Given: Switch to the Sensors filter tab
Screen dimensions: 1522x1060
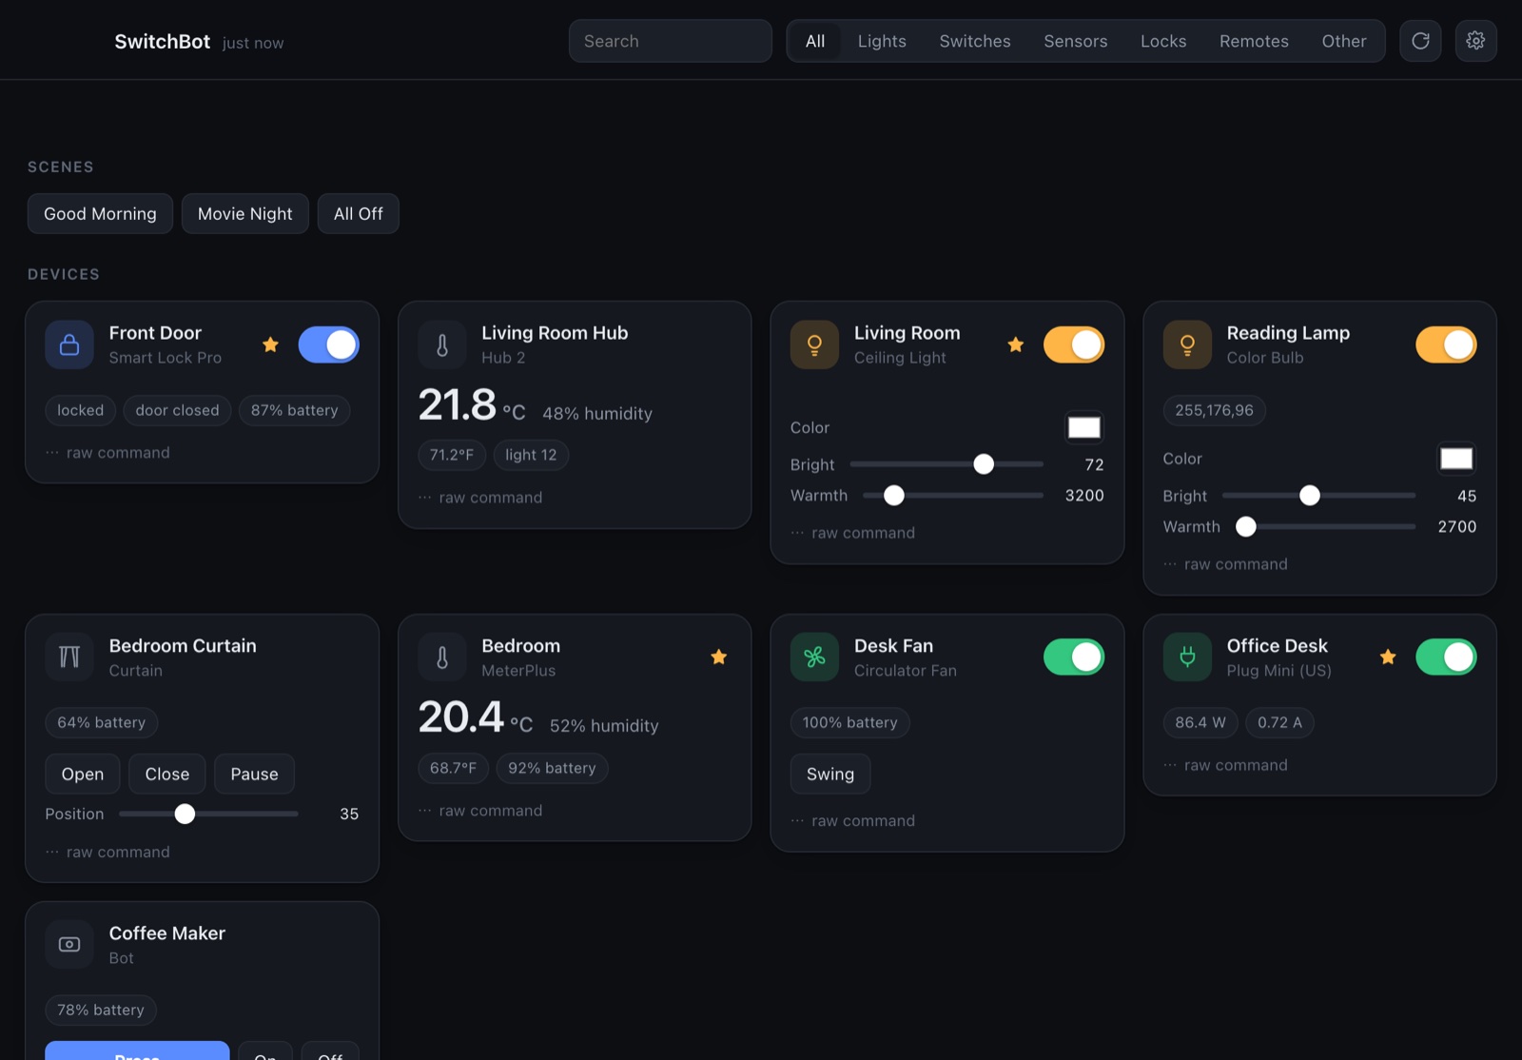Looking at the screenshot, I should (x=1076, y=41).
